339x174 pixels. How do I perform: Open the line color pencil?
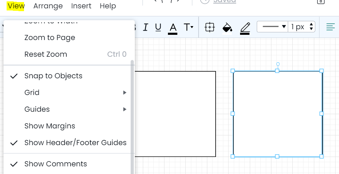click(x=245, y=28)
